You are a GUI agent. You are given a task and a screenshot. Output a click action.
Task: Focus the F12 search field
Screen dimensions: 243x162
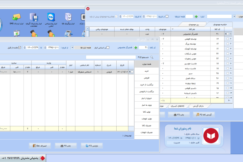[x=111, y=57]
